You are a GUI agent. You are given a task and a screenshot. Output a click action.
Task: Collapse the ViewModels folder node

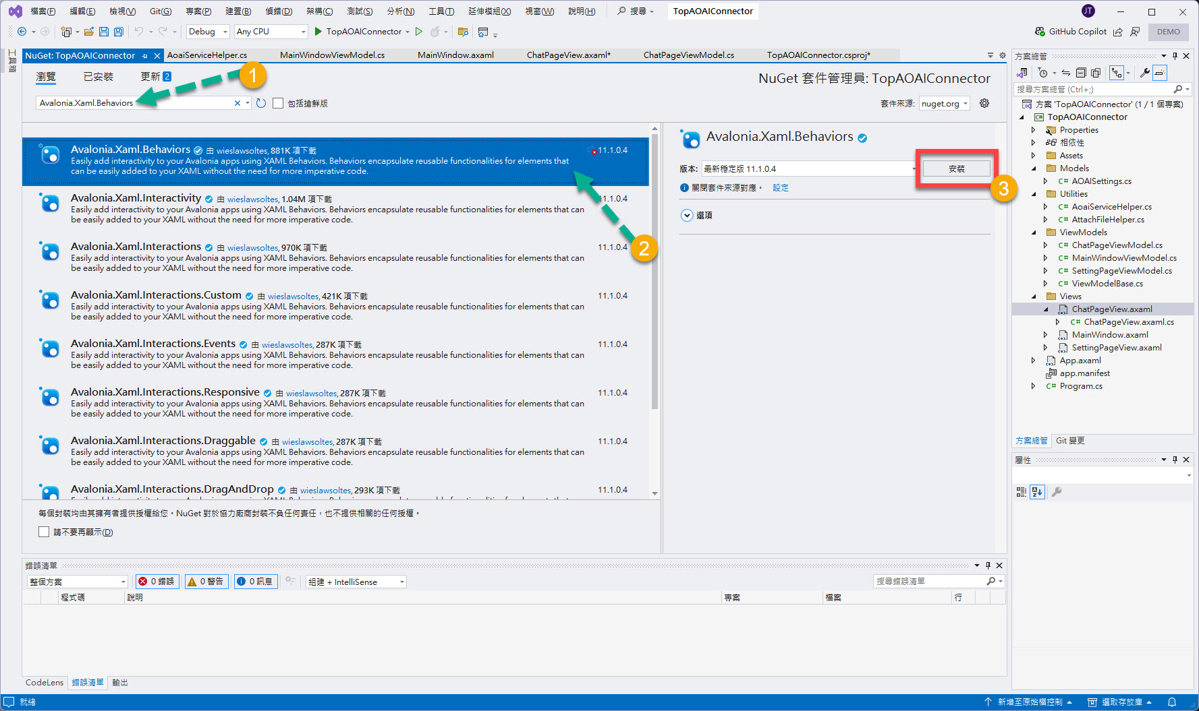pyautogui.click(x=1034, y=233)
